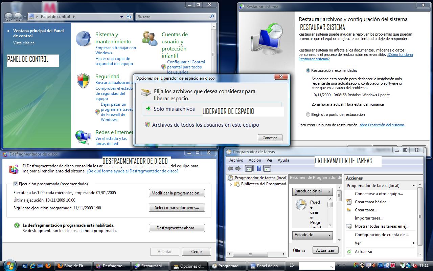The height and width of the screenshot is (271, 433).
Task: Click the Control Panel forward arrow button
Action: click(18, 17)
